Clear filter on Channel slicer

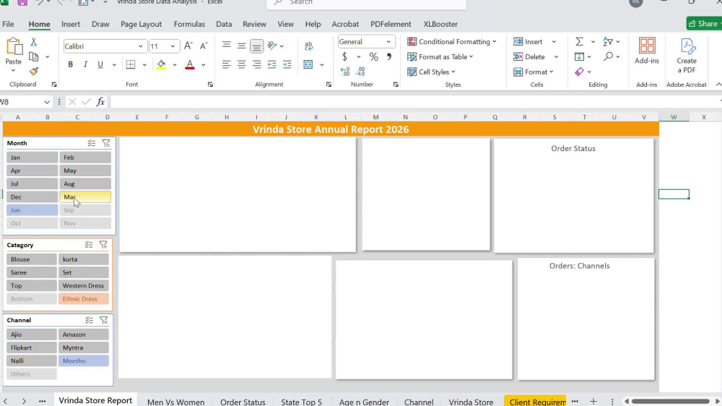point(103,320)
